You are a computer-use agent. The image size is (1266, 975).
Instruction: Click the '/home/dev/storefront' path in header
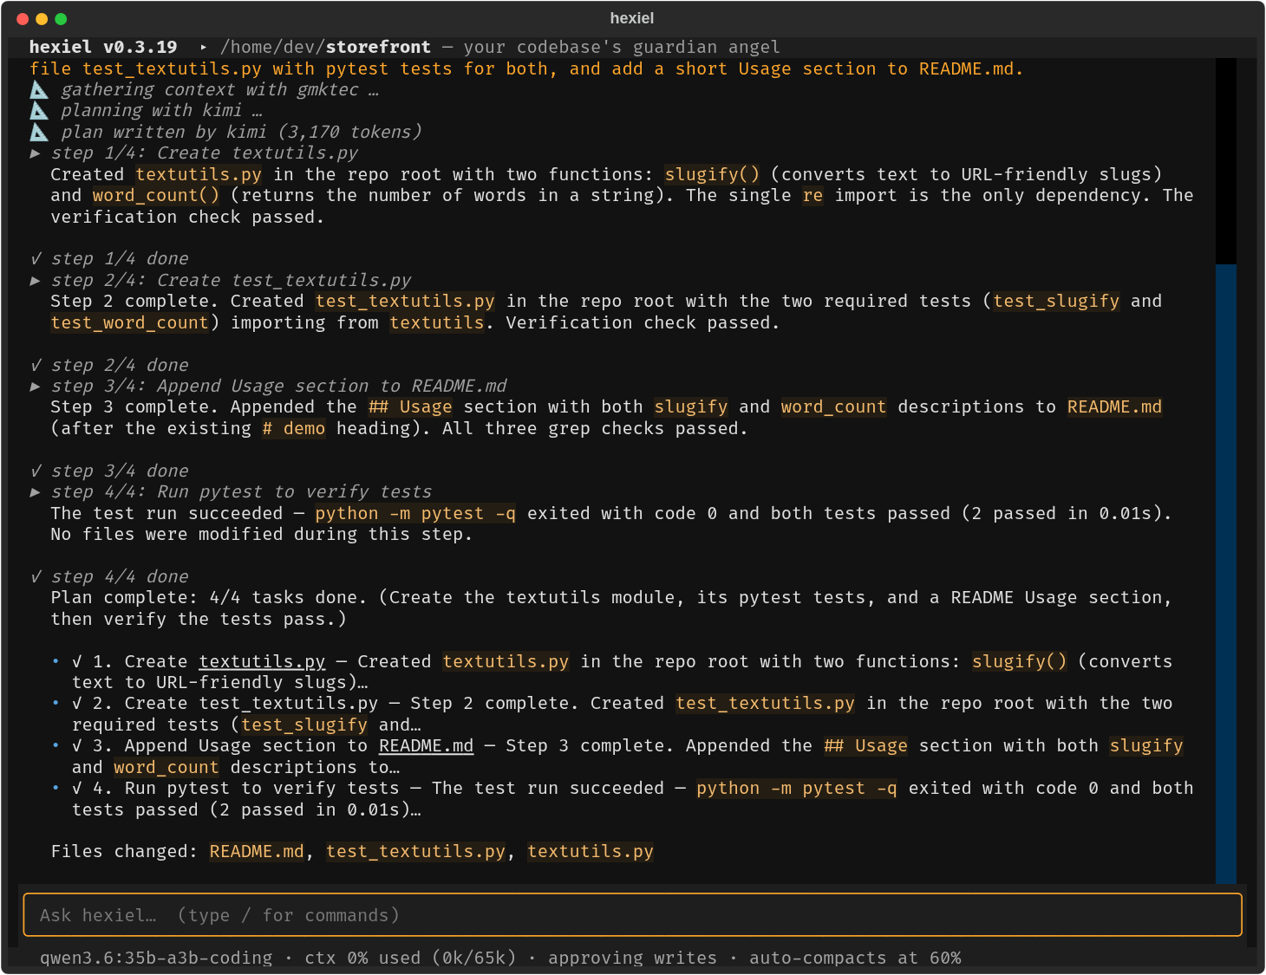325,47
